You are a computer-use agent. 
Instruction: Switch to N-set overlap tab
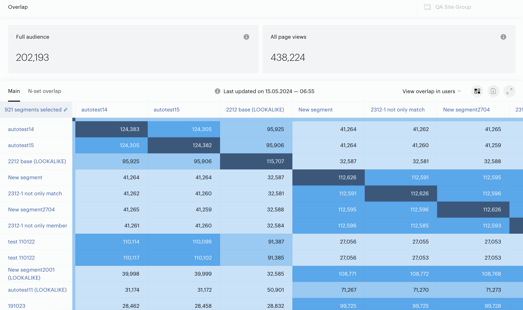point(44,91)
